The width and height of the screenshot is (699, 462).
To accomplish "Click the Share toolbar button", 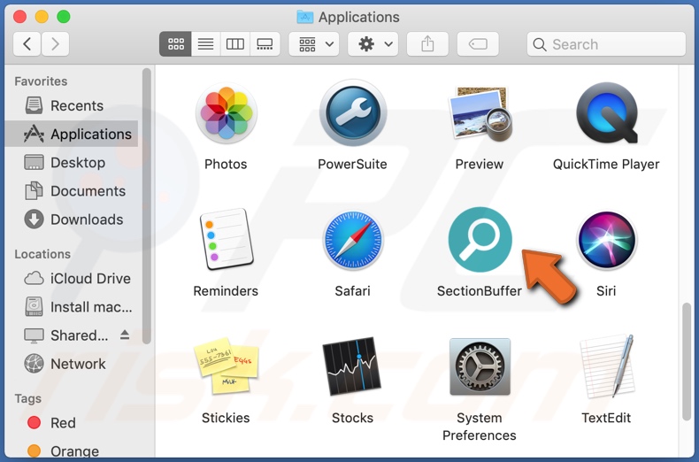I will tap(427, 43).
